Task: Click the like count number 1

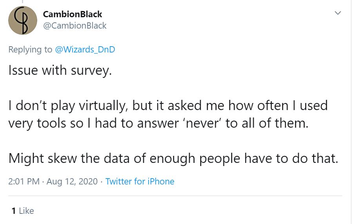Action: pos(14,211)
